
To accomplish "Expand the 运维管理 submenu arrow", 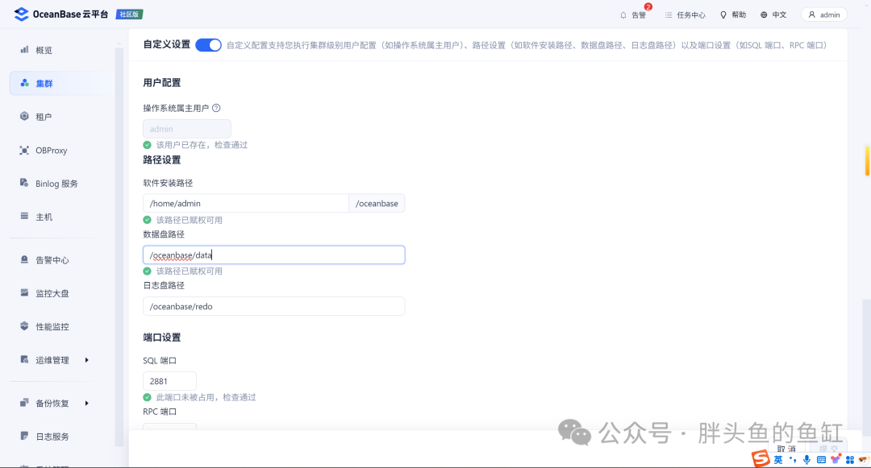I will (x=86, y=360).
